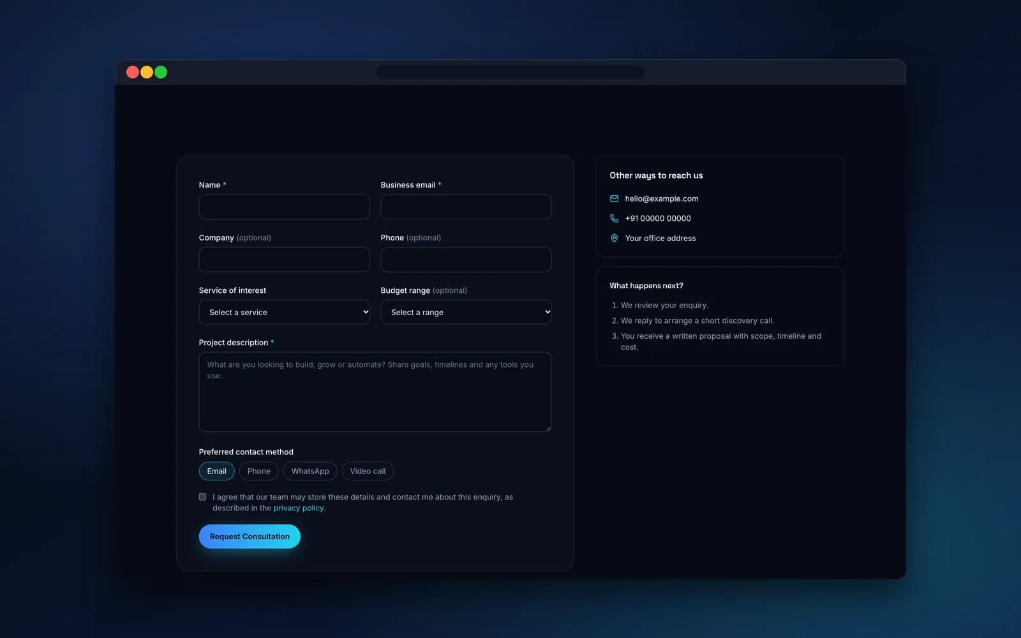The image size is (1021, 638).
Task: Minimize window using yellow button
Action: (147, 72)
